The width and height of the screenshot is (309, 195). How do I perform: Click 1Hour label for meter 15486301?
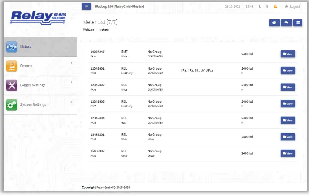[x=151, y=139]
